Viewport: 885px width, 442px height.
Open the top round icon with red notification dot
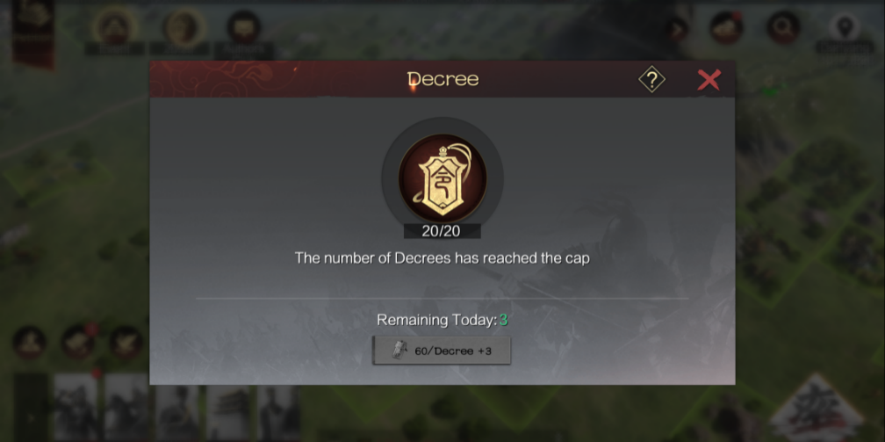[726, 28]
